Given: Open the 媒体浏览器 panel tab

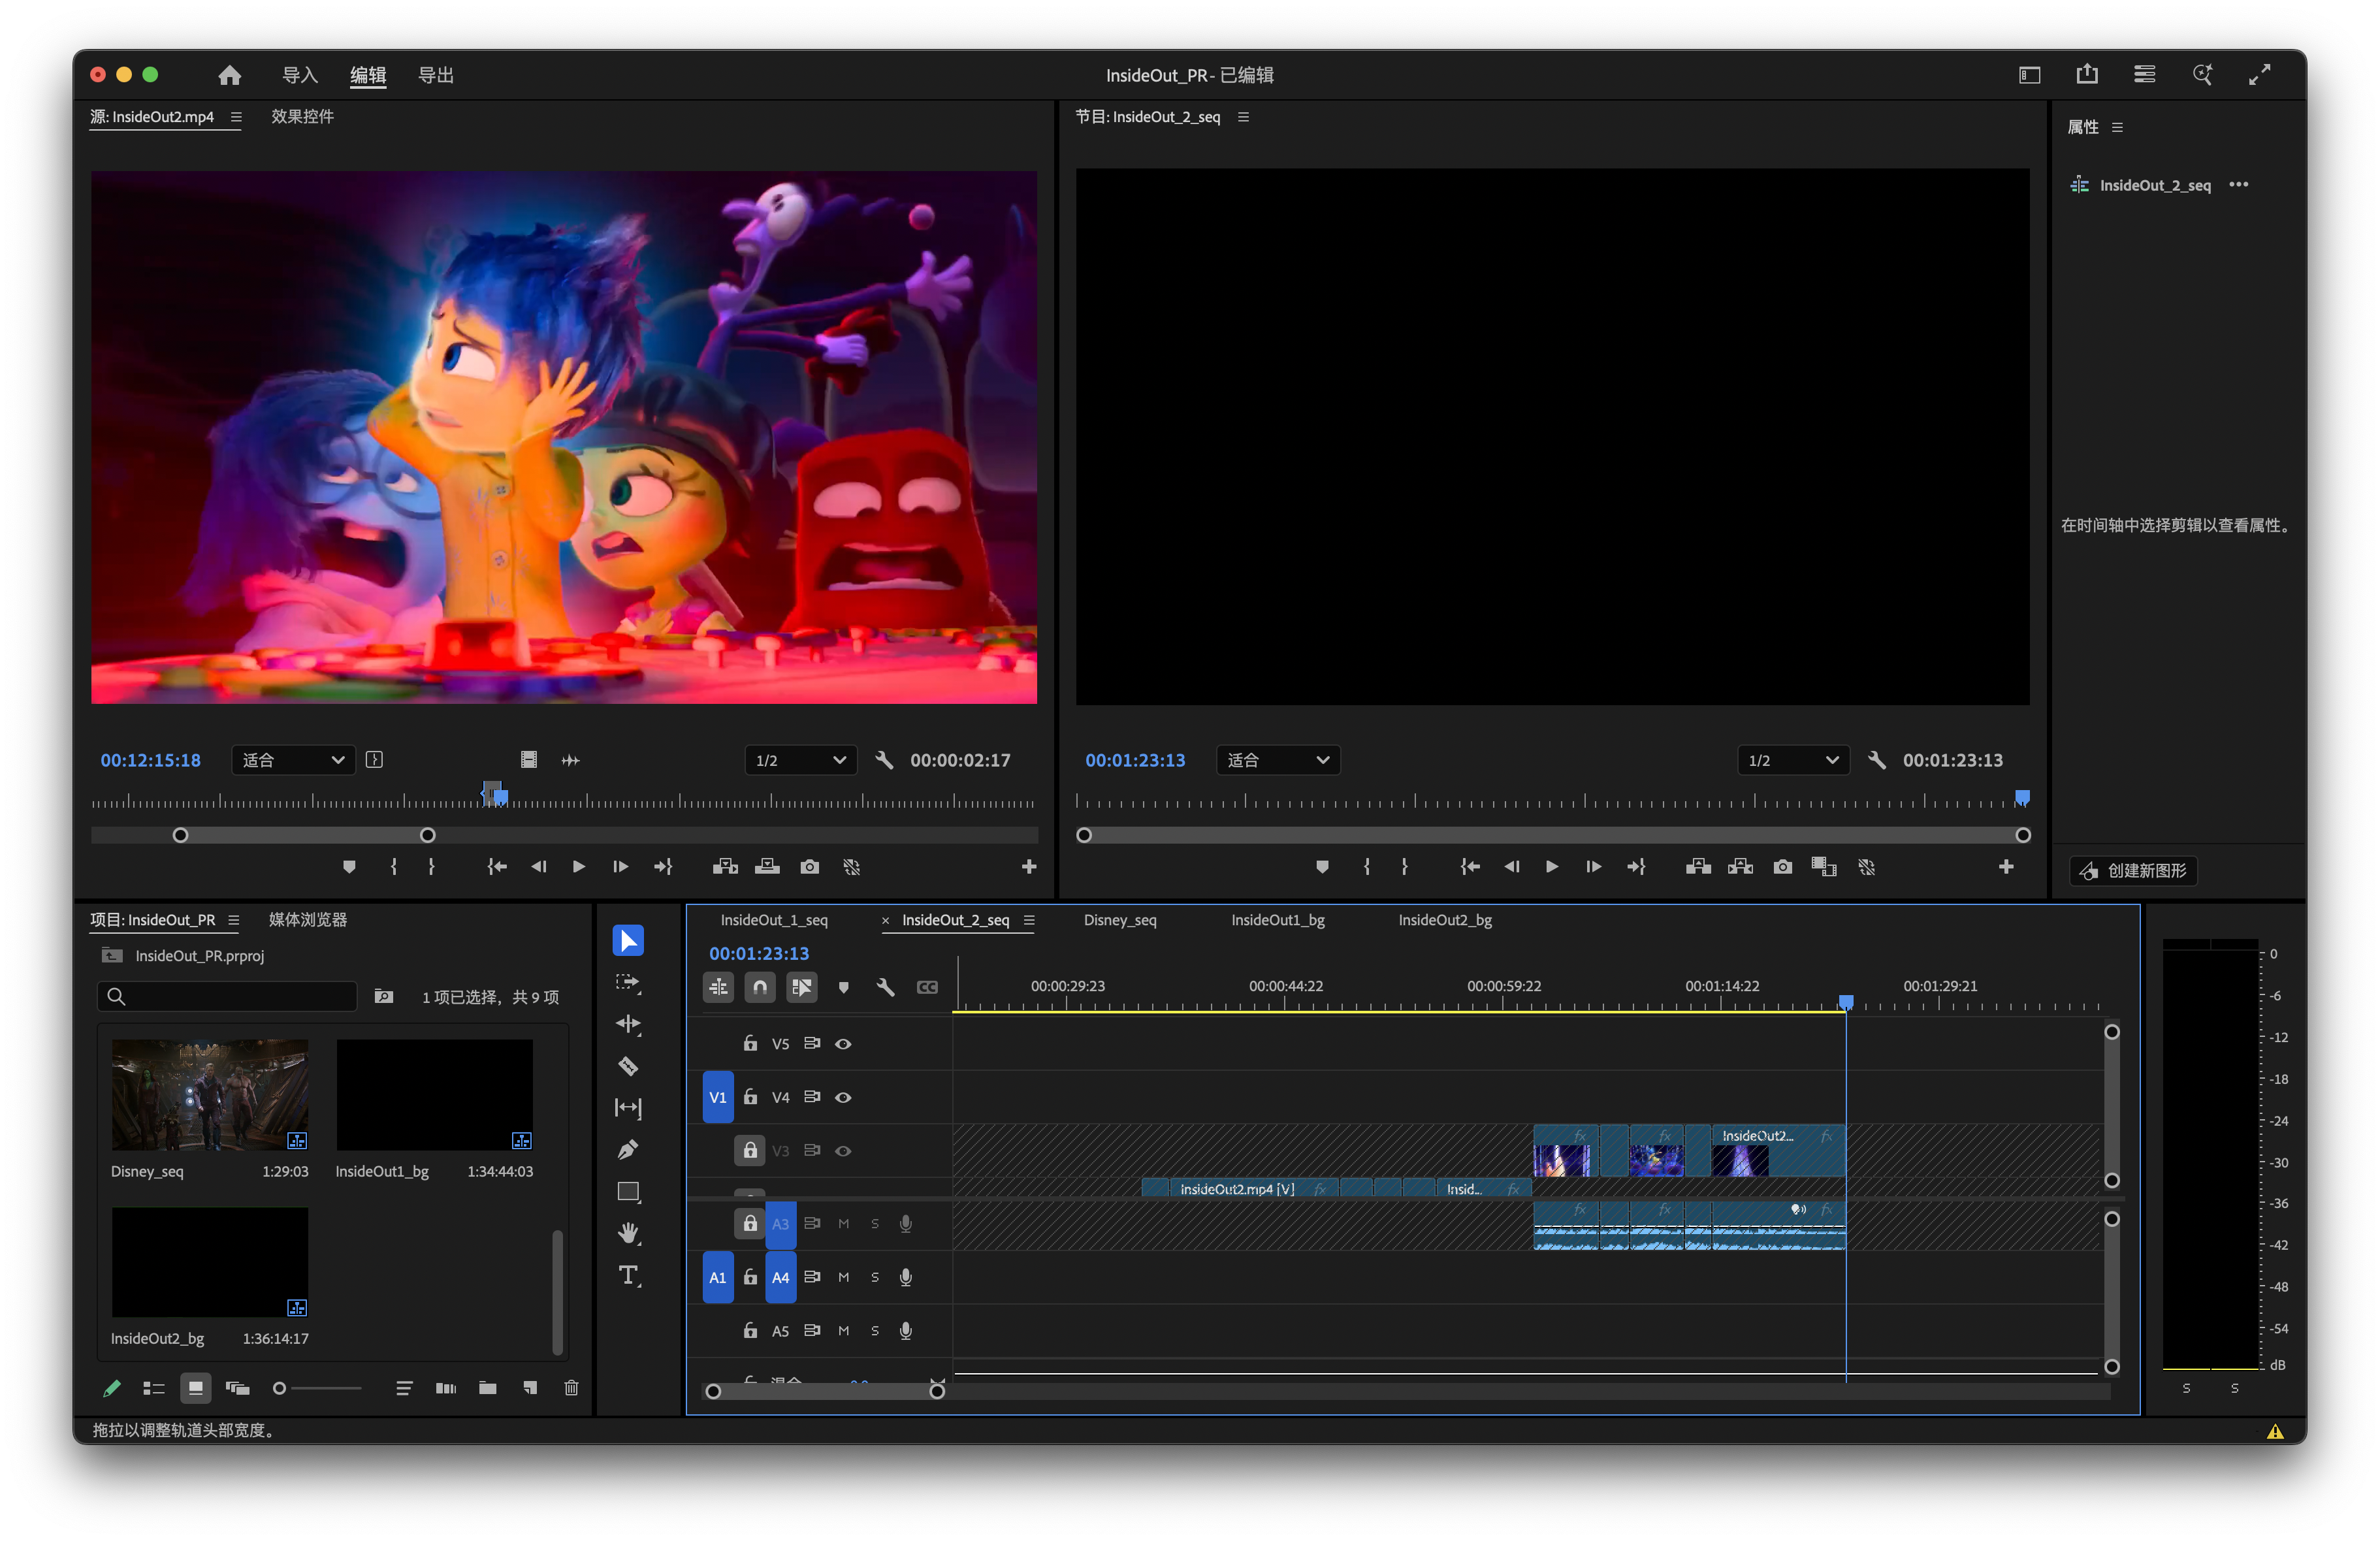Looking at the screenshot, I should [307, 920].
